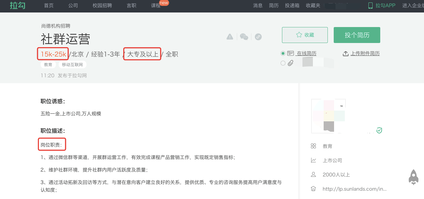The width and height of the screenshot is (424, 199).
Task: Click the 拉勾 logo in the header
Action: coord(17,5)
